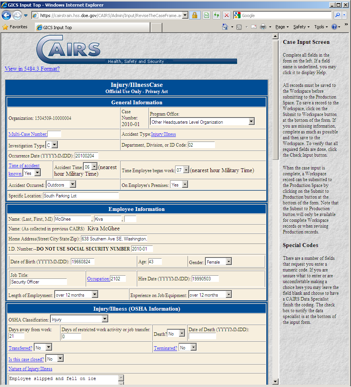The width and height of the screenshot is (351, 387).
Task: Click the Home Address field
Action: (x=114, y=238)
